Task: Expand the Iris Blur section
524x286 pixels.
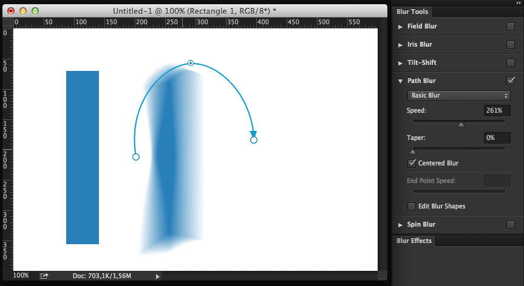Action: 400,45
